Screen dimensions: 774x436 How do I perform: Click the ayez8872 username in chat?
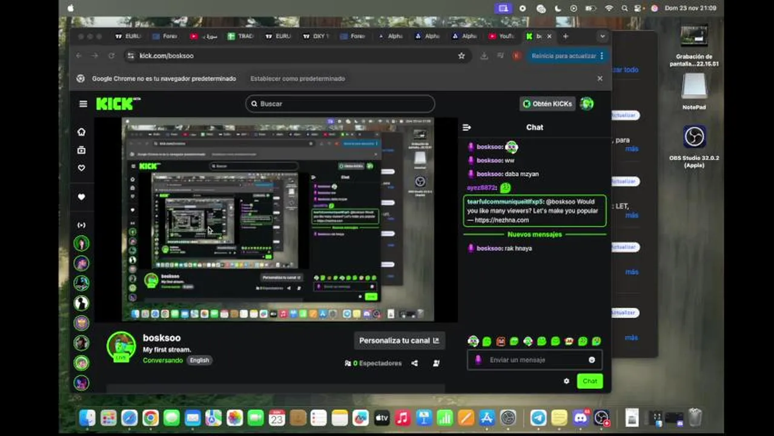tap(481, 188)
